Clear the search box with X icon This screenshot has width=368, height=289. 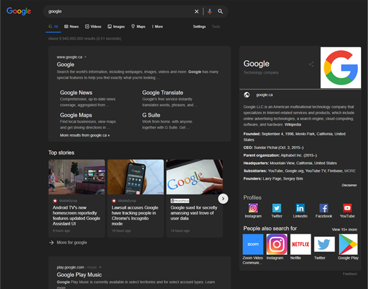tap(197, 12)
